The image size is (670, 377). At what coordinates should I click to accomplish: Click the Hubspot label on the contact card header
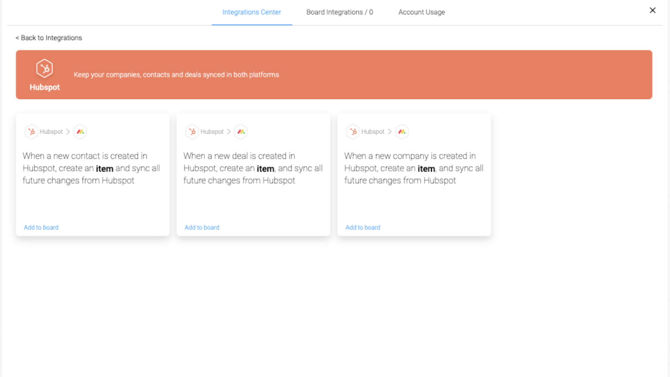51,132
